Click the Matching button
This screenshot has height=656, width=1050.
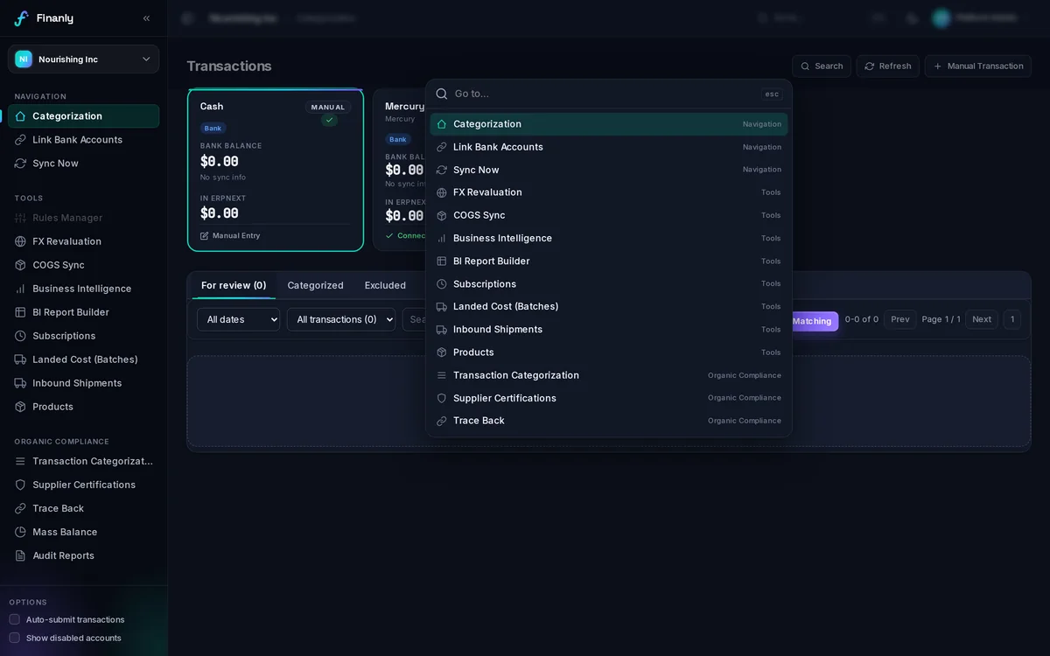point(813,321)
